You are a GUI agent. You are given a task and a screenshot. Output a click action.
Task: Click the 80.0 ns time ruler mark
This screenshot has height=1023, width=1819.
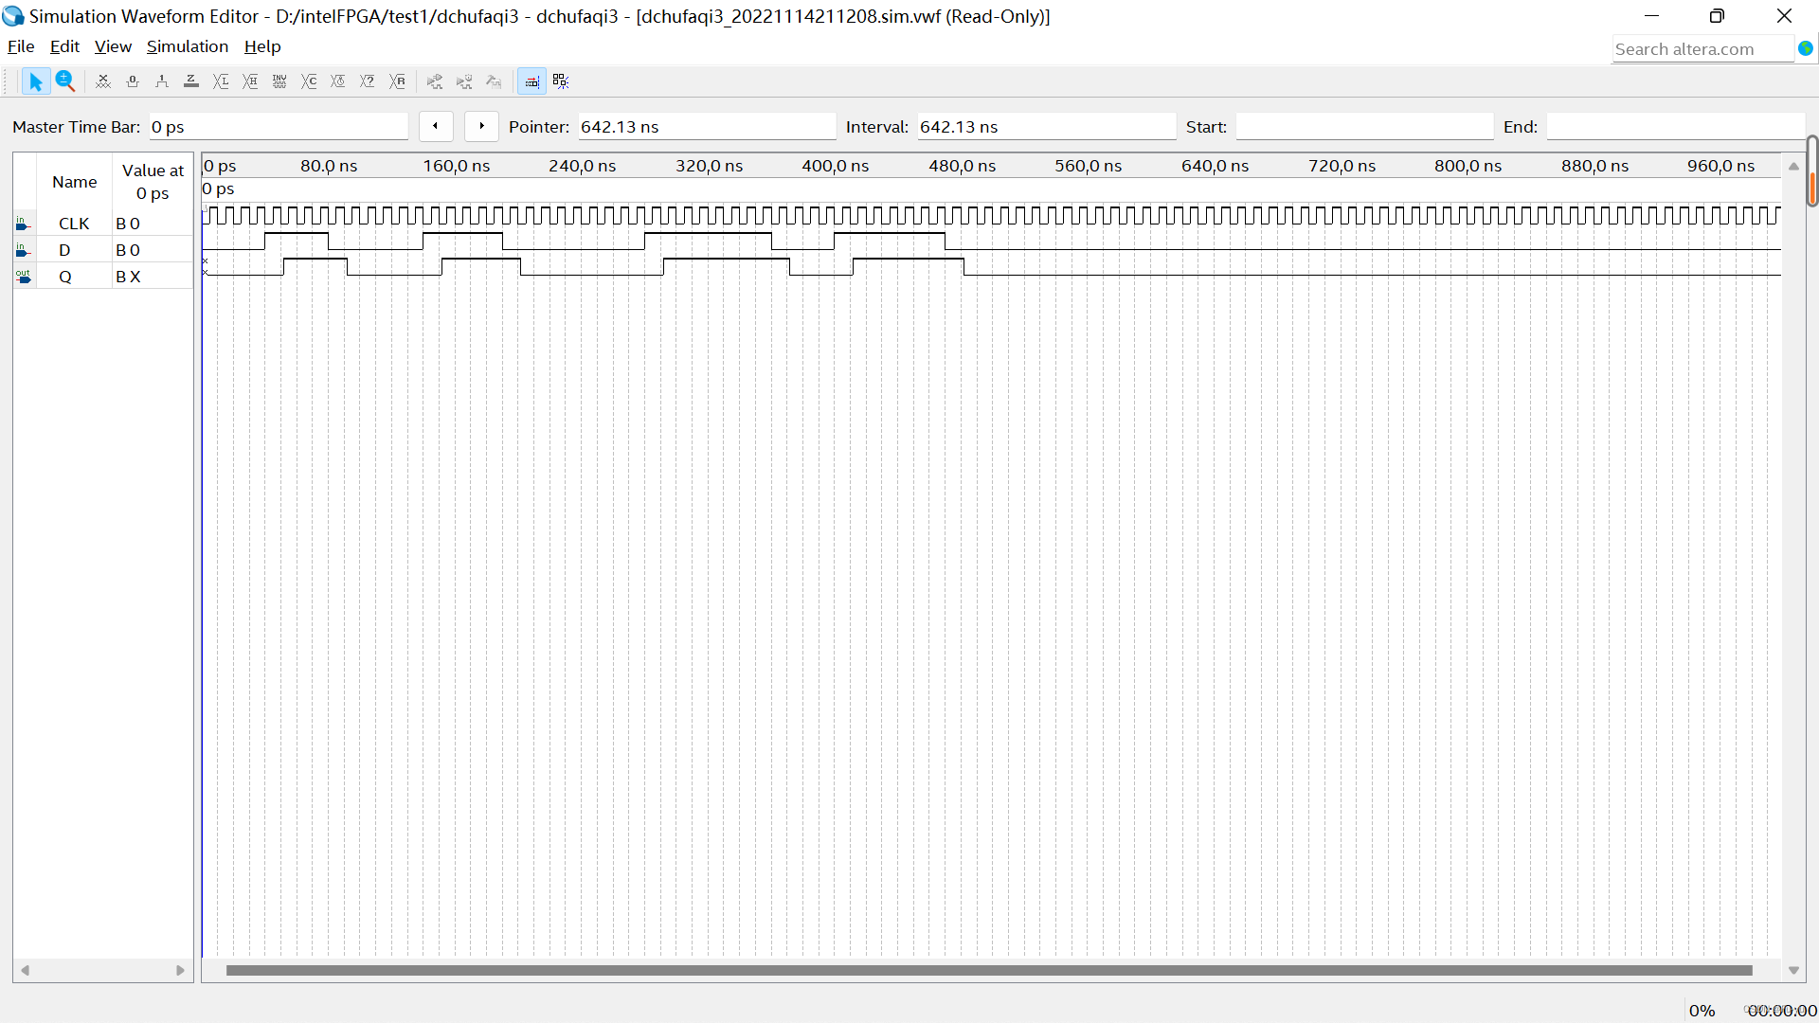(x=329, y=166)
